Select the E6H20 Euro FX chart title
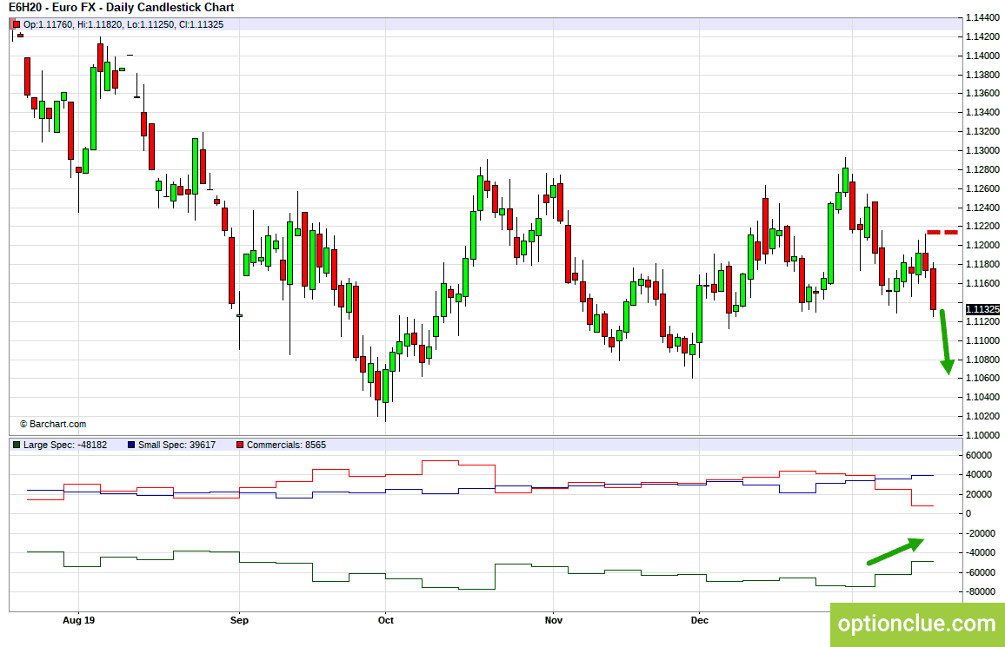 point(121,8)
